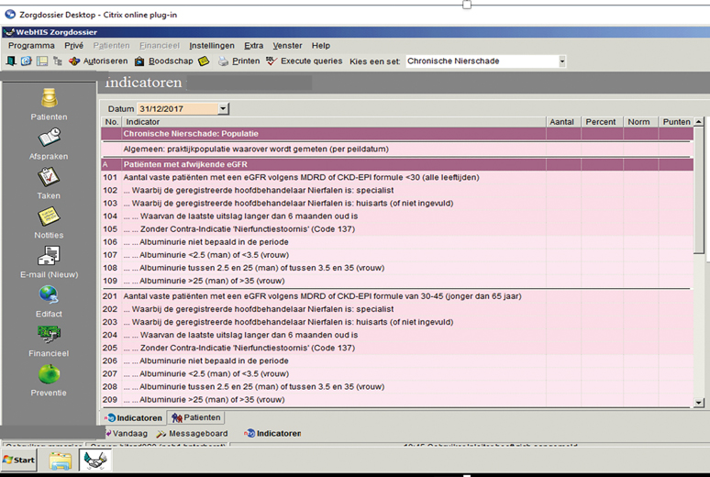Click the Windows Start button
The width and height of the screenshot is (710, 477).
point(19,459)
